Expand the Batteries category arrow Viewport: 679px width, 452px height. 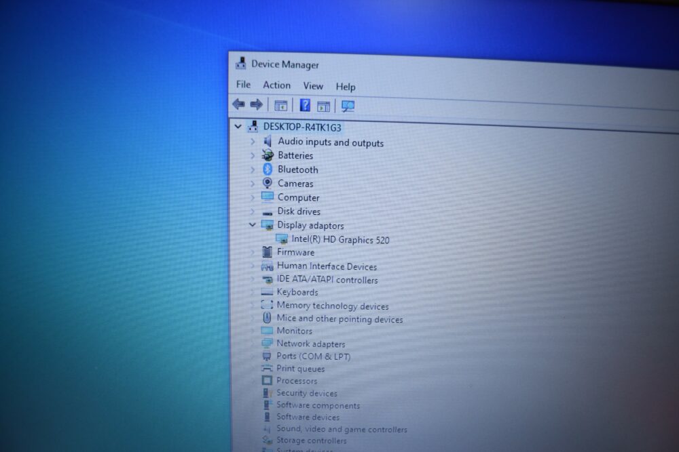(253, 155)
